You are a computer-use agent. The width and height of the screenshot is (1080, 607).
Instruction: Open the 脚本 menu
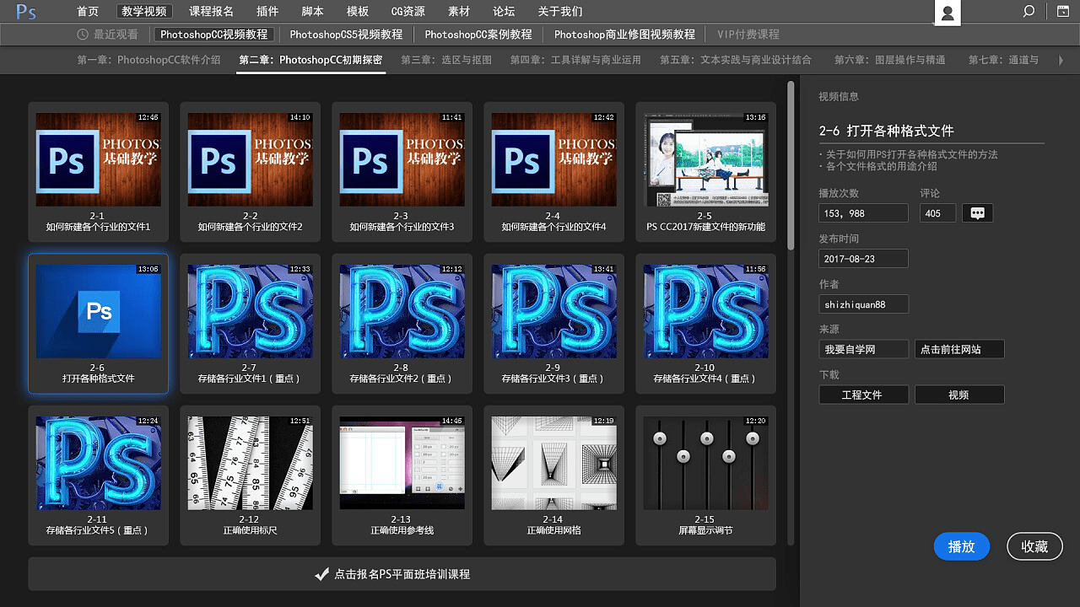(312, 12)
